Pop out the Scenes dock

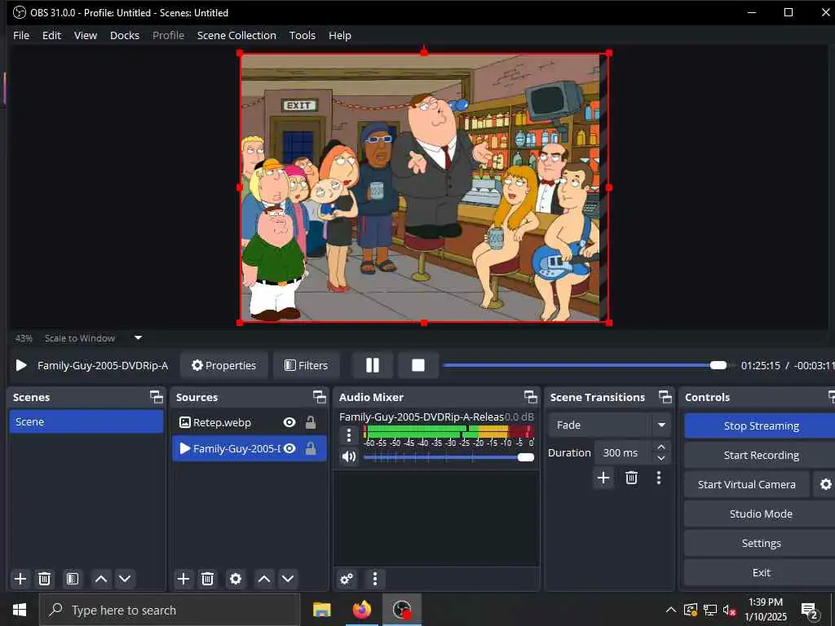pos(156,397)
